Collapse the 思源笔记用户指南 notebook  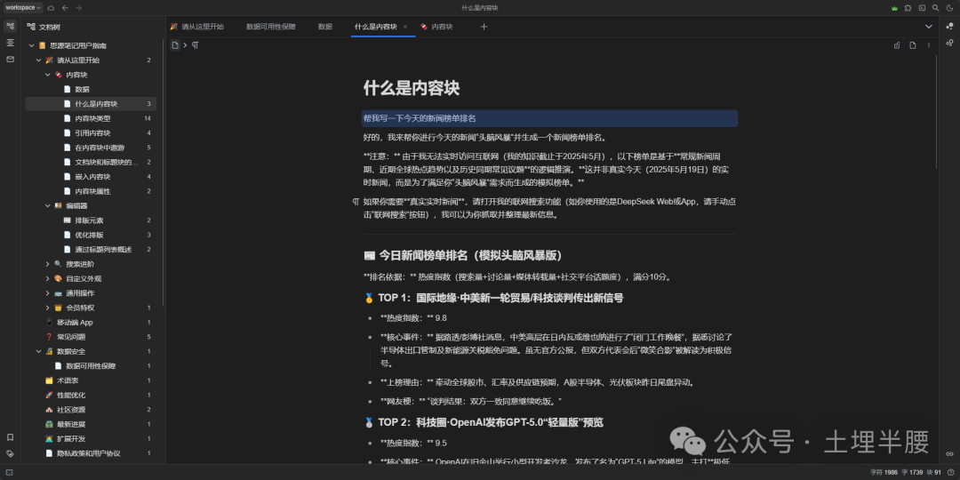click(32, 46)
